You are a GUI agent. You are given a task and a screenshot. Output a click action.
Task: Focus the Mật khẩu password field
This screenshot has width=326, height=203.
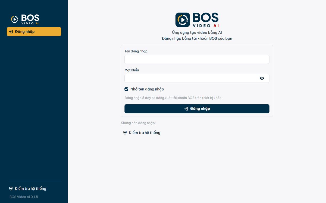pyautogui.click(x=197, y=78)
